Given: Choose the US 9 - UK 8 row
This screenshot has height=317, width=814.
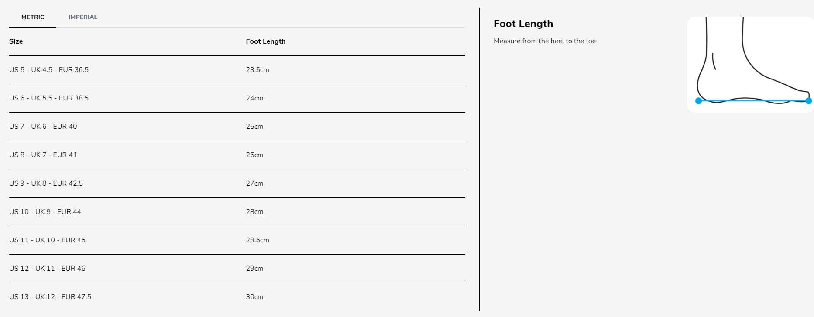Looking at the screenshot, I should point(46,183).
